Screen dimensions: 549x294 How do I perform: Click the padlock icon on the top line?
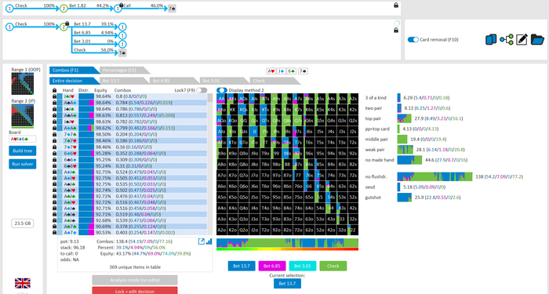(x=396, y=5)
